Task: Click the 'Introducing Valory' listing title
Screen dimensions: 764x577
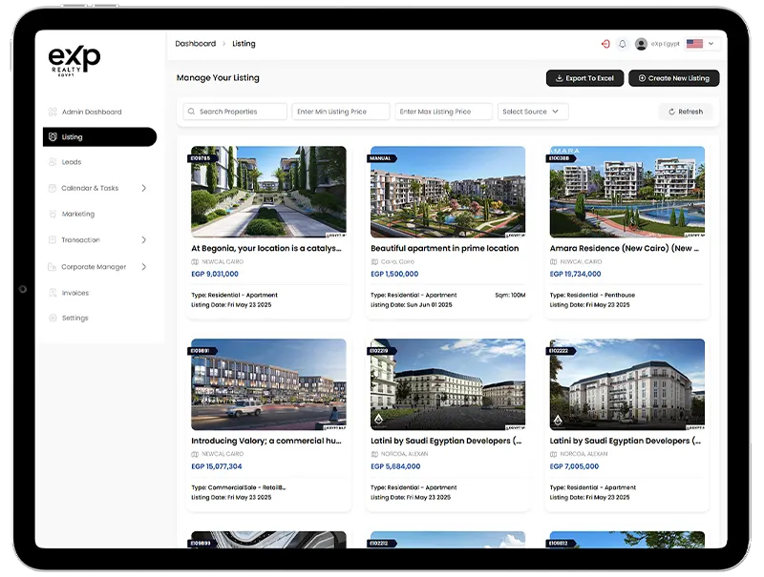Action: pyautogui.click(x=266, y=441)
